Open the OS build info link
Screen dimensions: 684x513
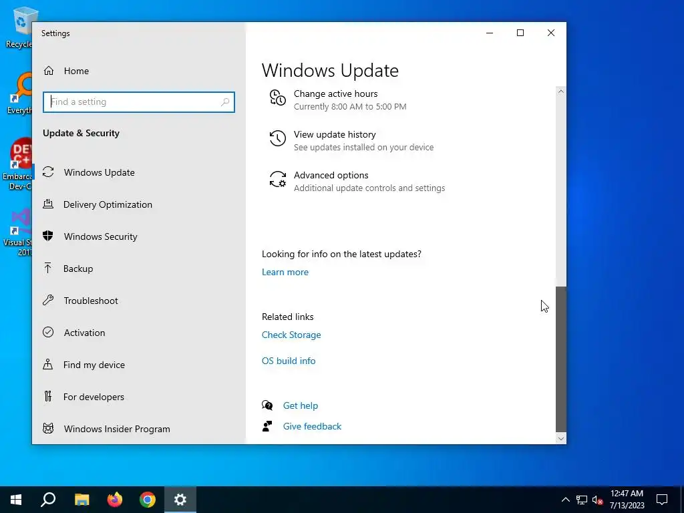pos(289,361)
